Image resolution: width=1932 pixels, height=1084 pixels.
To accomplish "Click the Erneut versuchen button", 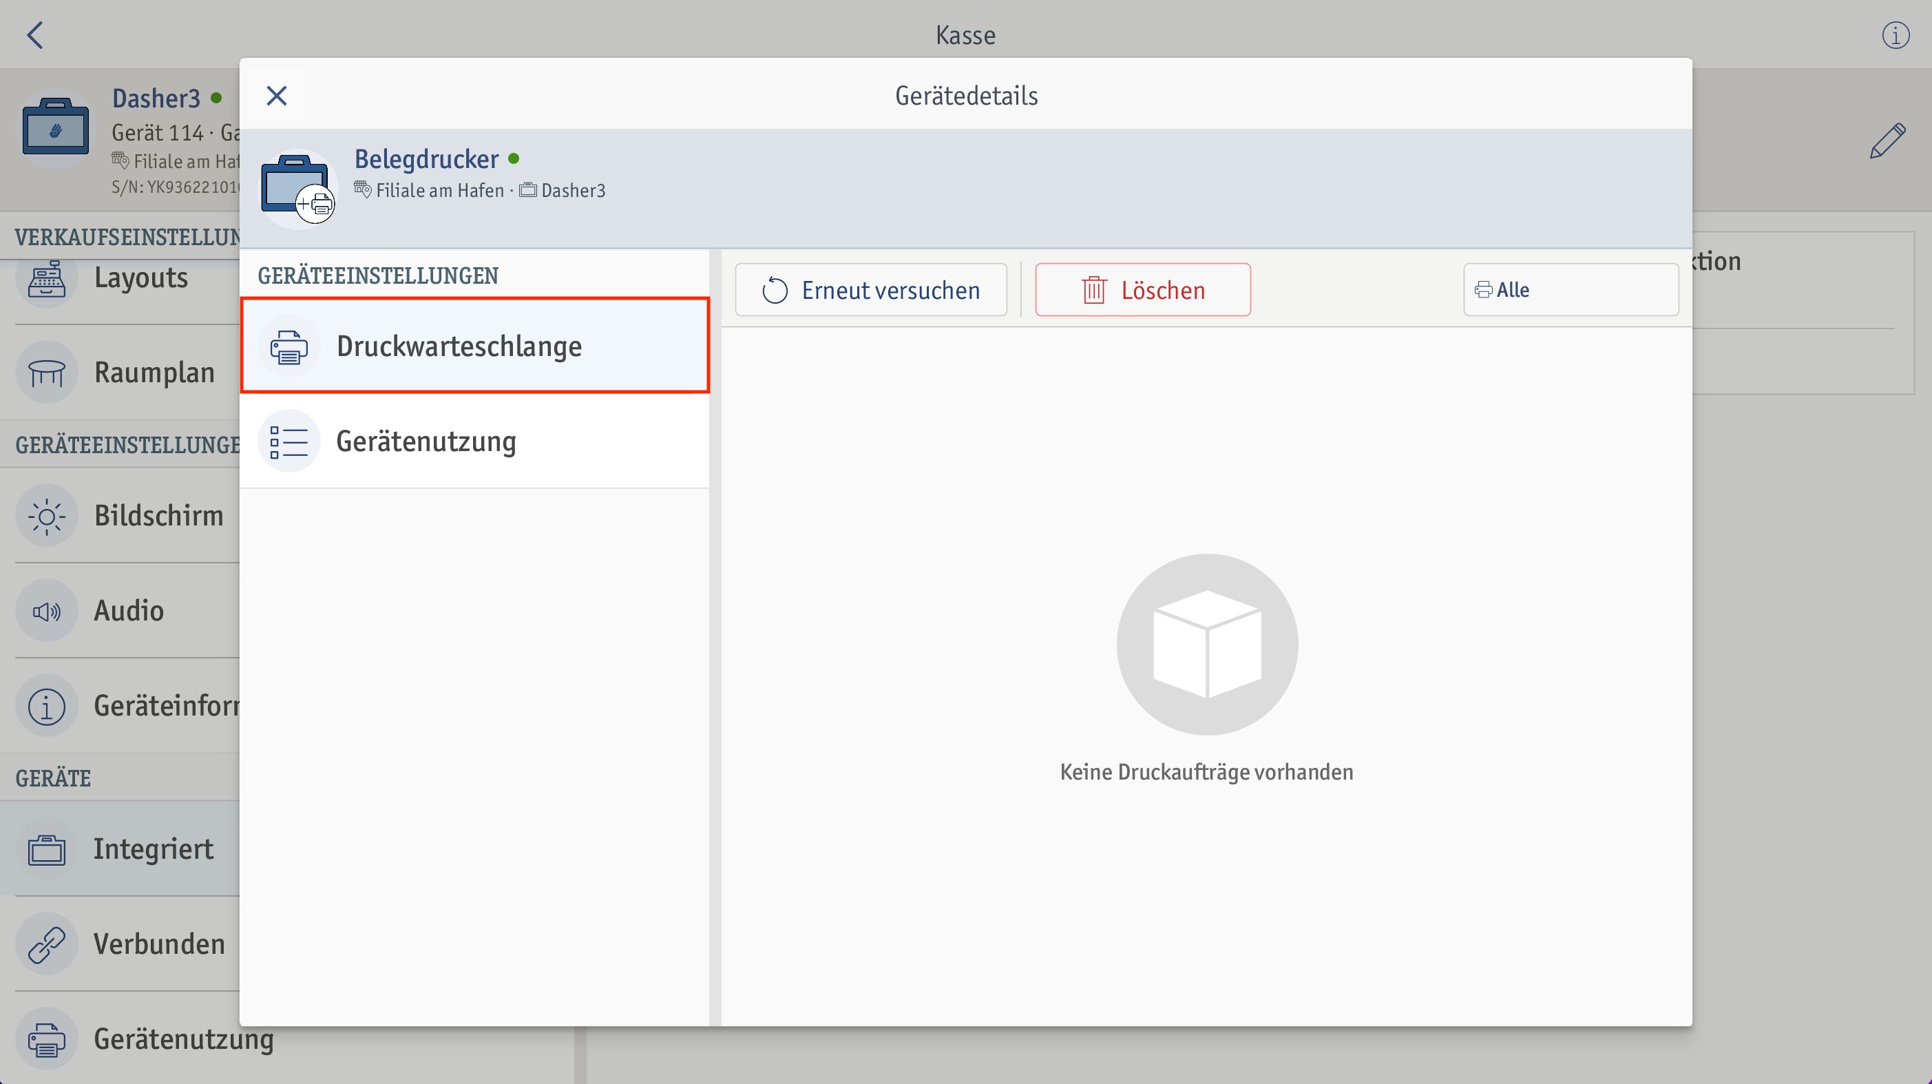I will tap(871, 289).
